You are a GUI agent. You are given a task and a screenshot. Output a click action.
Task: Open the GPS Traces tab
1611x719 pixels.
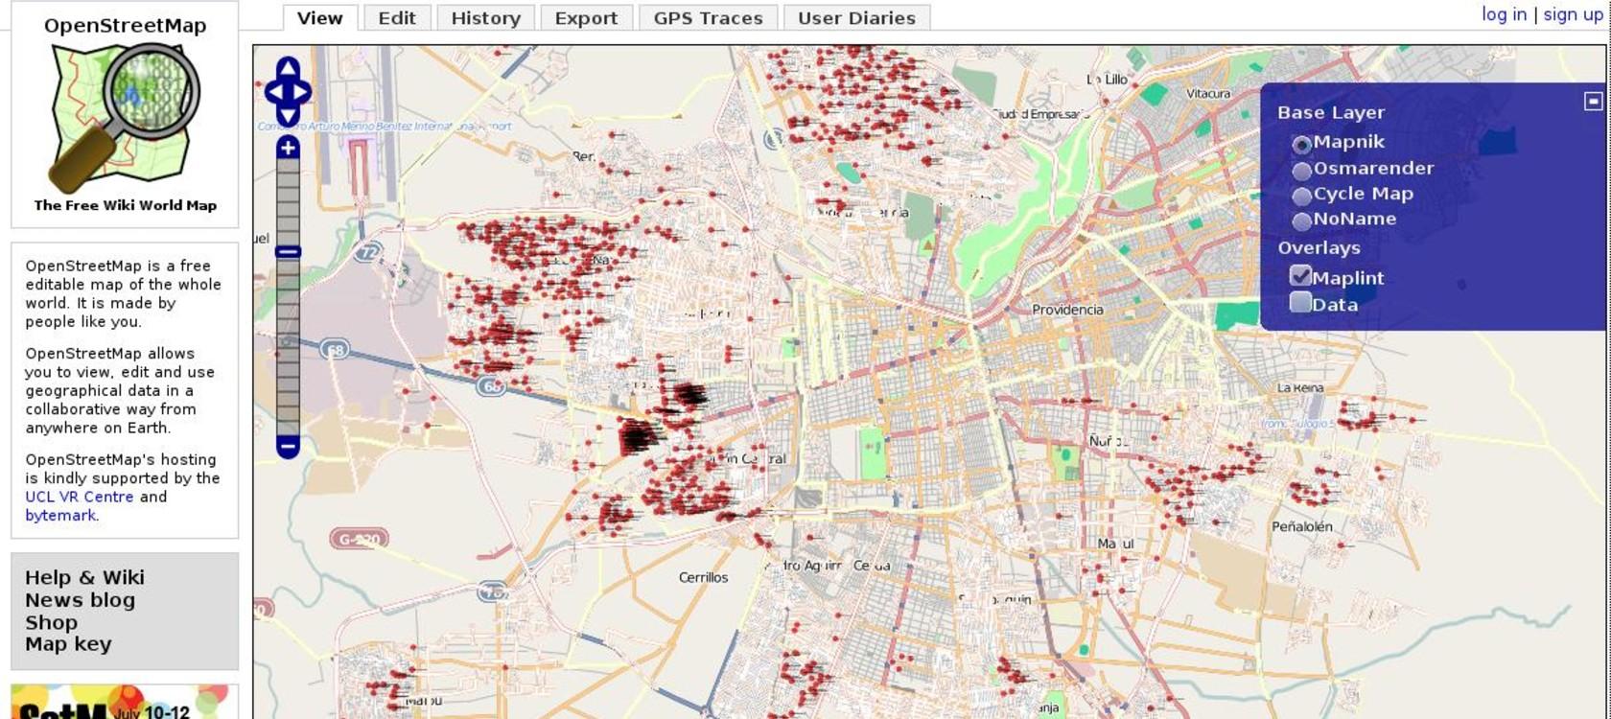(708, 18)
